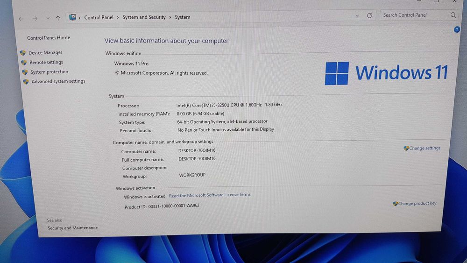The width and height of the screenshot is (467, 263).
Task: Open Advanced system settings link
Action: coord(58,81)
